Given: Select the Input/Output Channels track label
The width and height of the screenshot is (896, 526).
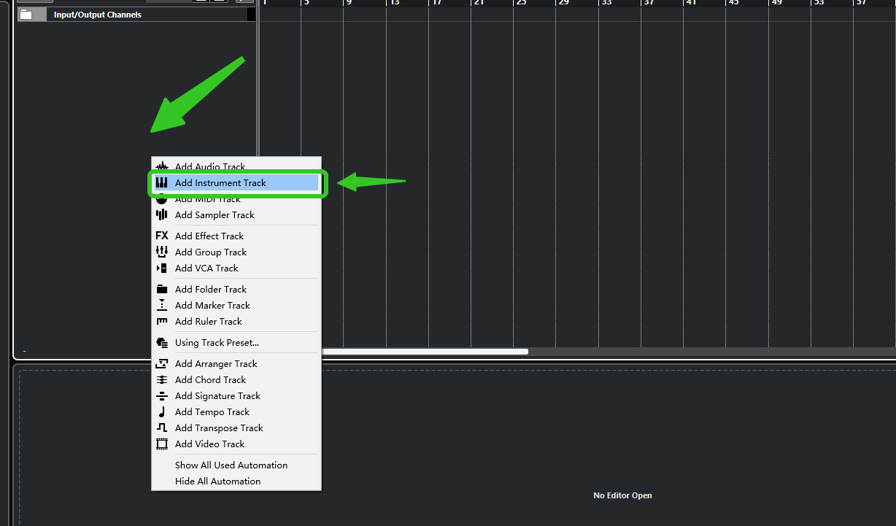Looking at the screenshot, I should pyautogui.click(x=98, y=15).
